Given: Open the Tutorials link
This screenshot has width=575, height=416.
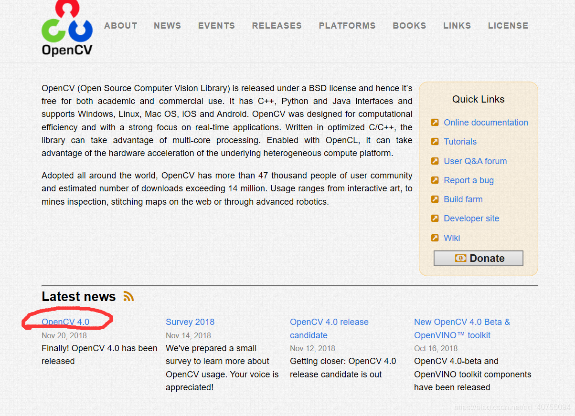Looking at the screenshot, I should (x=460, y=142).
